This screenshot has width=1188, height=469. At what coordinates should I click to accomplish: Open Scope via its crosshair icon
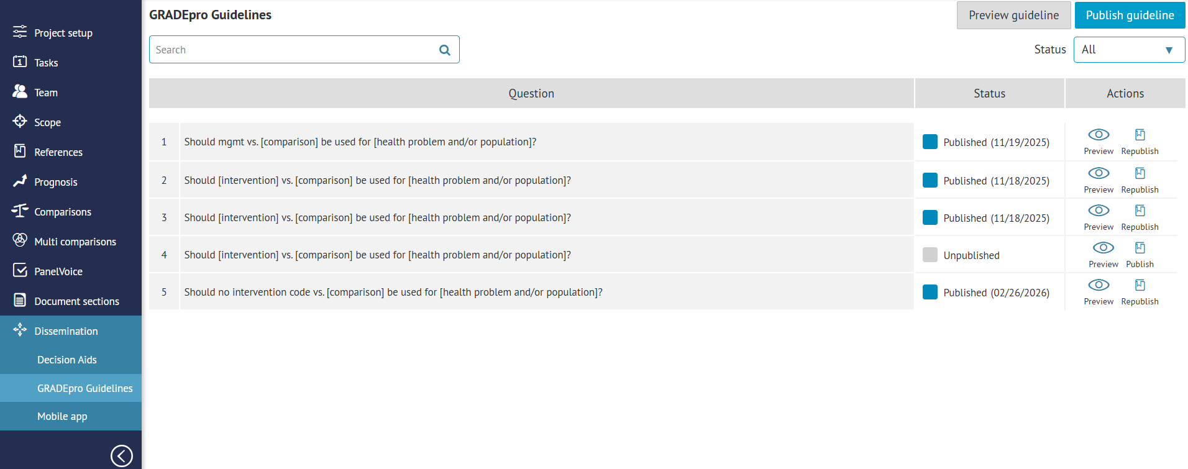coord(20,121)
